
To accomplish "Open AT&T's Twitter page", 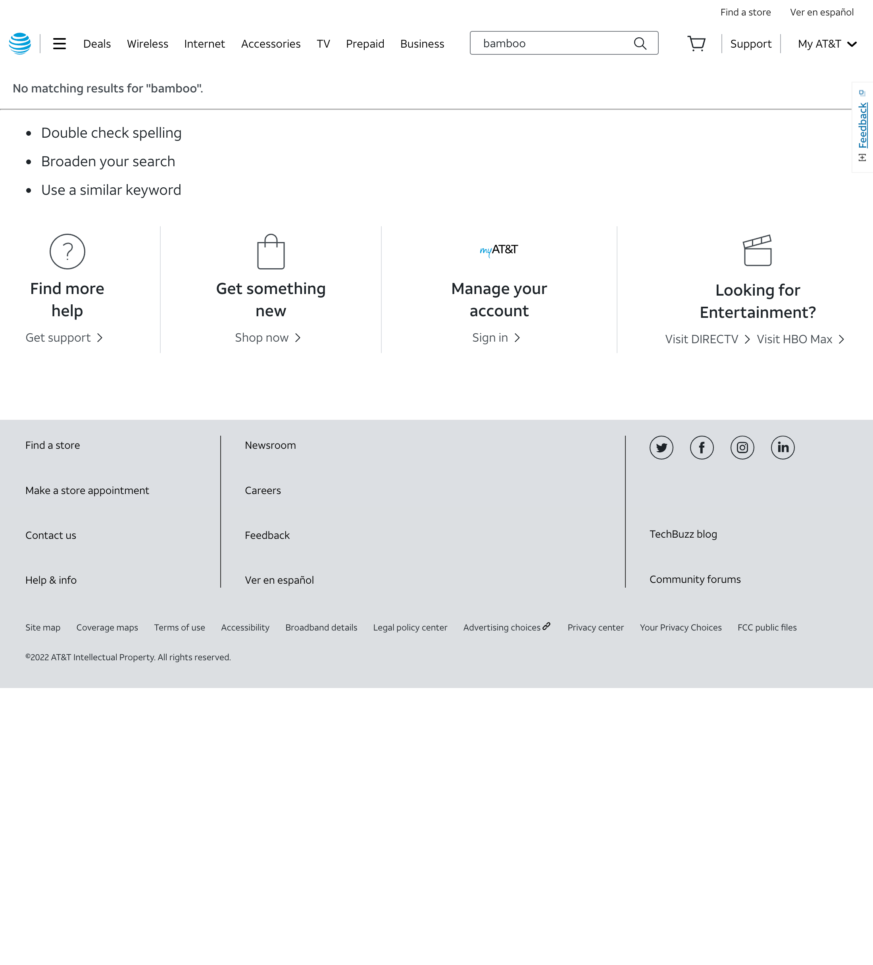I will tap(661, 448).
